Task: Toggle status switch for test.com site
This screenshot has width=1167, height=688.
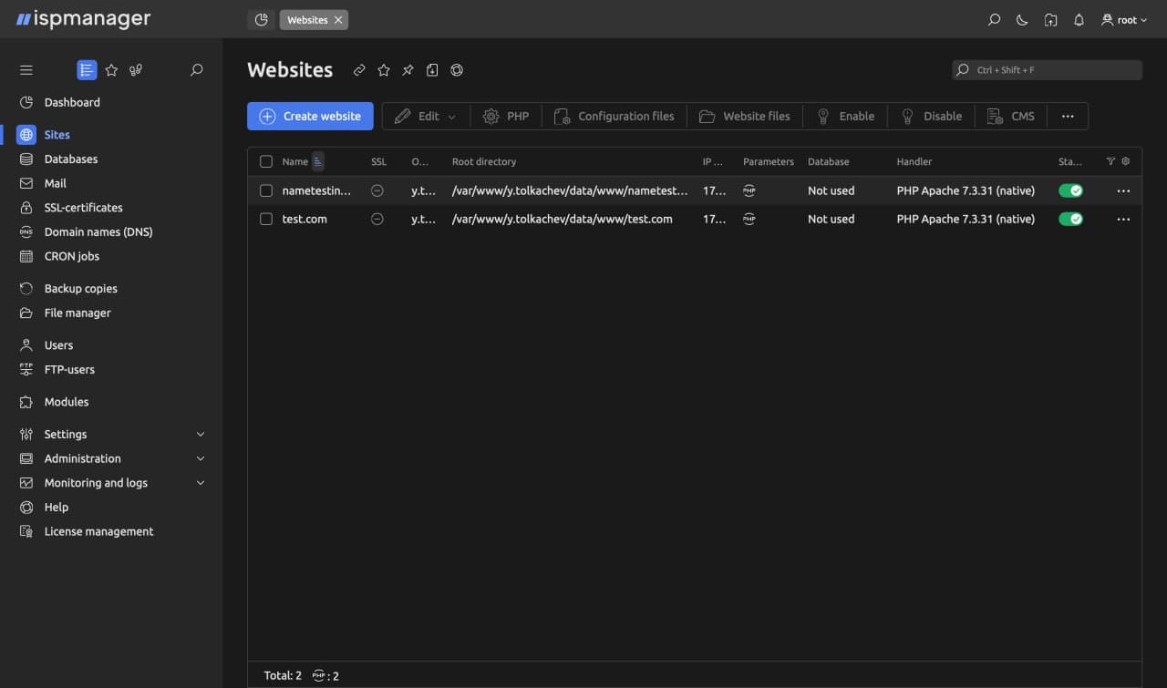Action: [x=1070, y=219]
